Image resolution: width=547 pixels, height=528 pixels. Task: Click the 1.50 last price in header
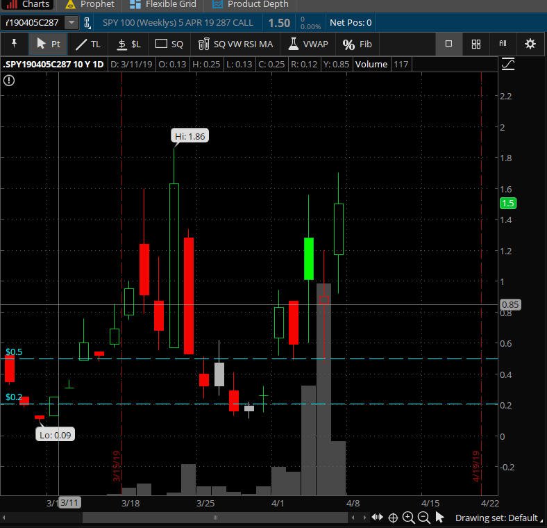click(x=279, y=23)
